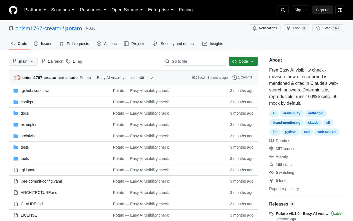Click the Go to file field
This screenshot has height=221, width=353.
pos(194,61)
